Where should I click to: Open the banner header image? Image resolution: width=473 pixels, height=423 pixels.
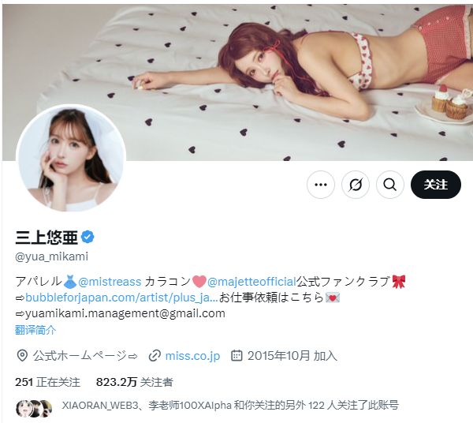point(238,82)
